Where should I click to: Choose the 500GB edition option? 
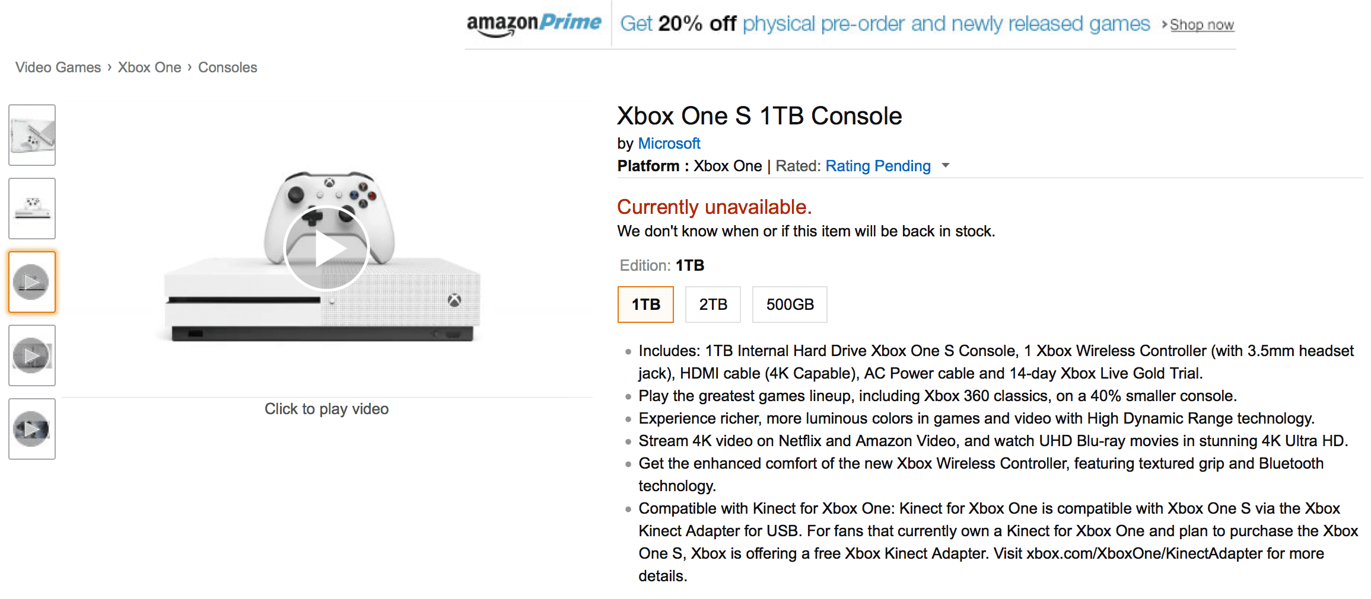(x=790, y=305)
